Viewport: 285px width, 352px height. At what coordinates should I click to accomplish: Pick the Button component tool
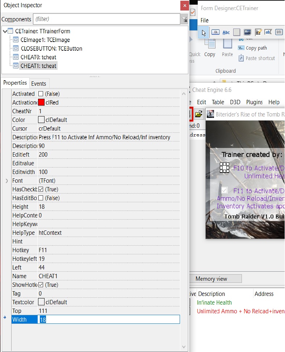pos(215,33)
